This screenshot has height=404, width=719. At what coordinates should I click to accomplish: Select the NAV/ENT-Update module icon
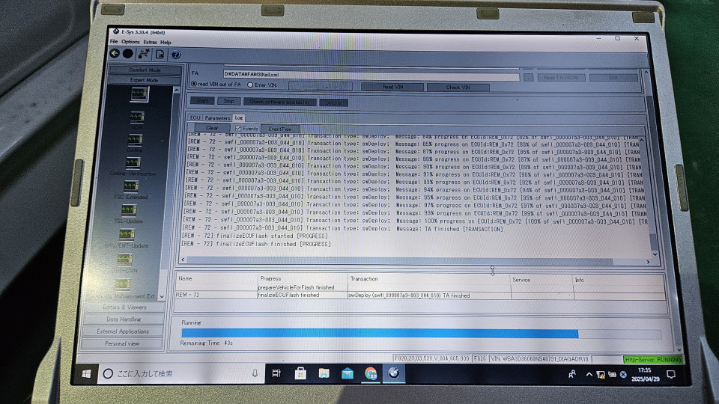click(126, 234)
